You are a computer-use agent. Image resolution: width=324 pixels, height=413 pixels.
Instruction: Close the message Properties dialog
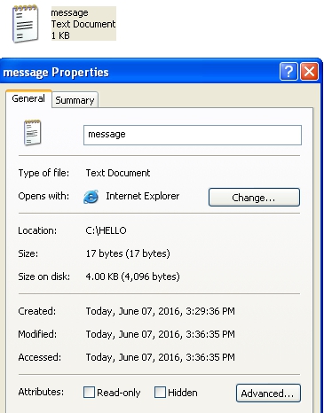(x=309, y=72)
